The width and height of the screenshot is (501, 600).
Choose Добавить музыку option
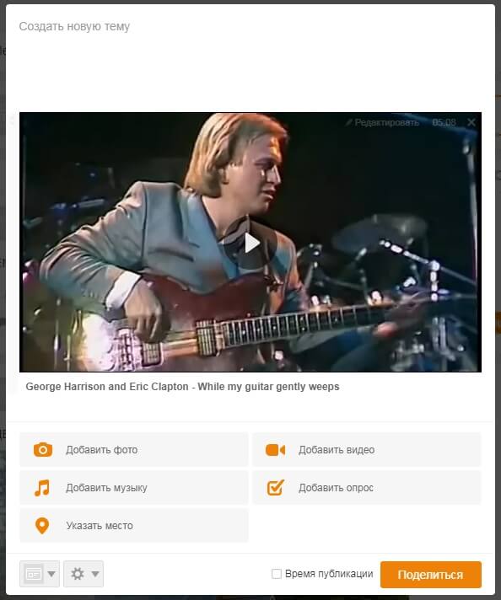pyautogui.click(x=133, y=487)
